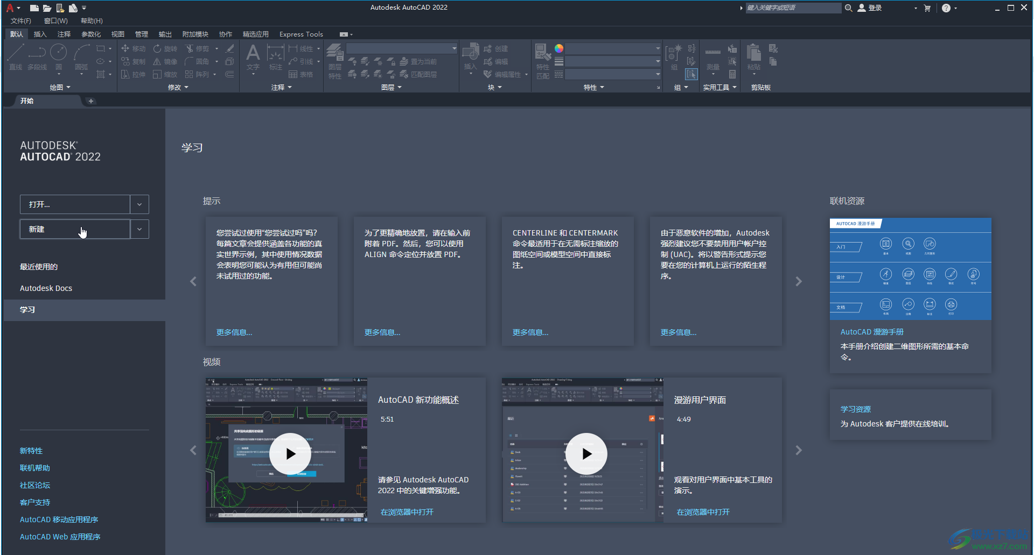Open the 文件(F) menu

click(21, 21)
